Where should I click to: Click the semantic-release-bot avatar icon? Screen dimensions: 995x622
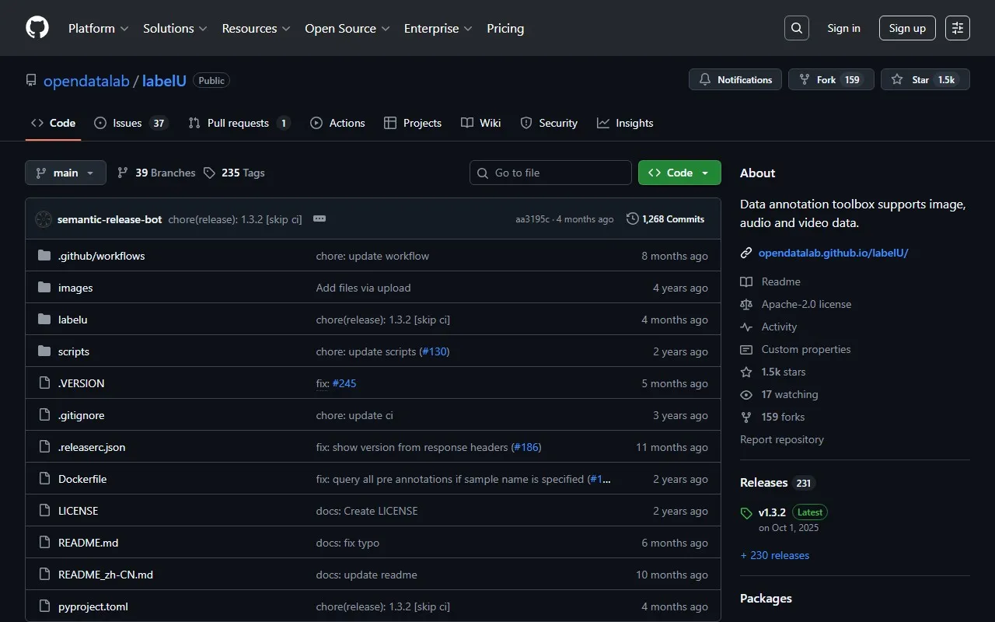[x=44, y=219]
